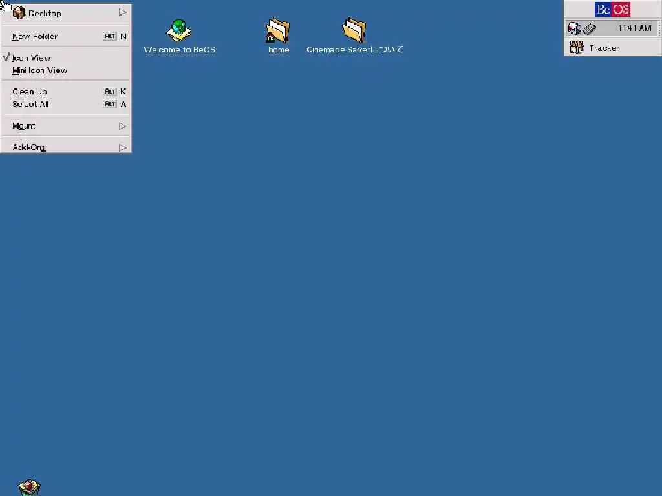
Task: Click the Welcome to BeOS label
Action: coord(180,50)
